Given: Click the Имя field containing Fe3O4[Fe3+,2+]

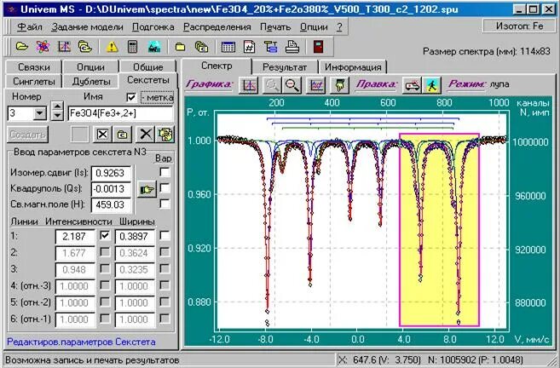Looking at the screenshot, I should coord(121,113).
